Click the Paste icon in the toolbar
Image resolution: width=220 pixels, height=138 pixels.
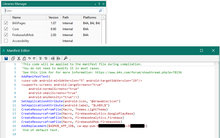(x=24, y=58)
